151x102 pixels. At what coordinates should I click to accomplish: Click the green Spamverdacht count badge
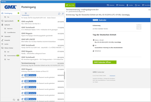(x=18, y=21)
